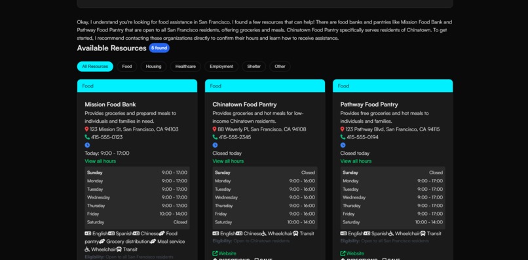Click Food header band on Pathway Food Pantry card
This screenshot has height=260, width=528.
pyautogui.click(x=392, y=86)
